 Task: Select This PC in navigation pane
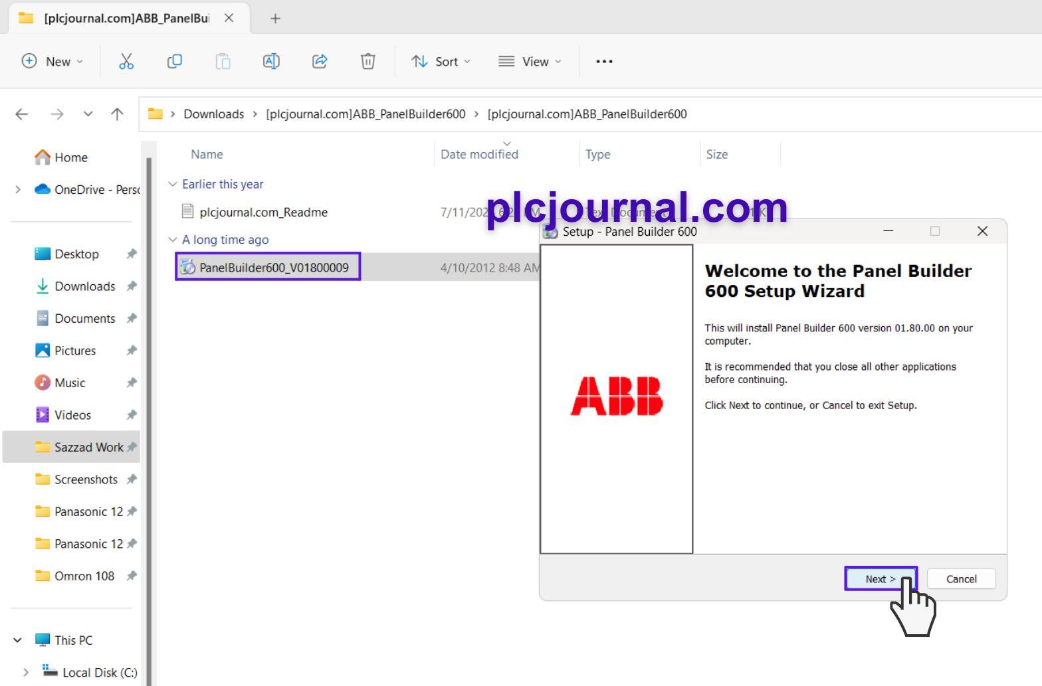point(73,640)
